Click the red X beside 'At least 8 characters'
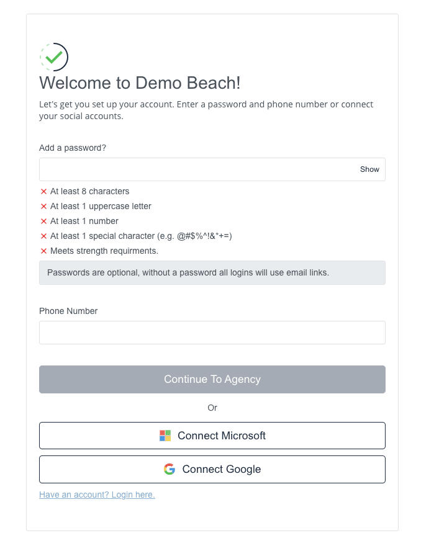Image resolution: width=434 pixels, height=533 pixels. tap(43, 192)
